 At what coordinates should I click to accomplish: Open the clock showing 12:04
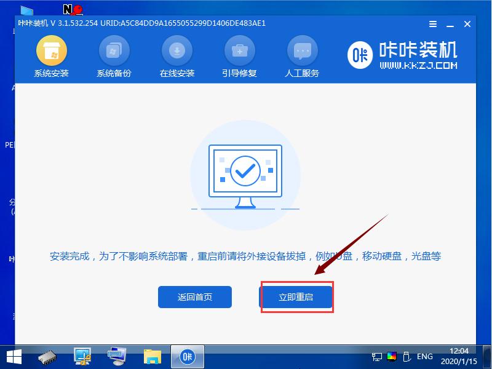[459, 356]
